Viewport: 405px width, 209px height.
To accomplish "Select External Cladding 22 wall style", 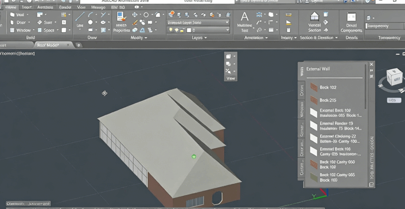I will [336, 139].
